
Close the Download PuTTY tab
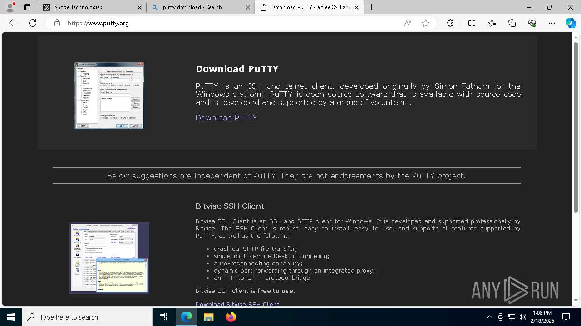356,7
